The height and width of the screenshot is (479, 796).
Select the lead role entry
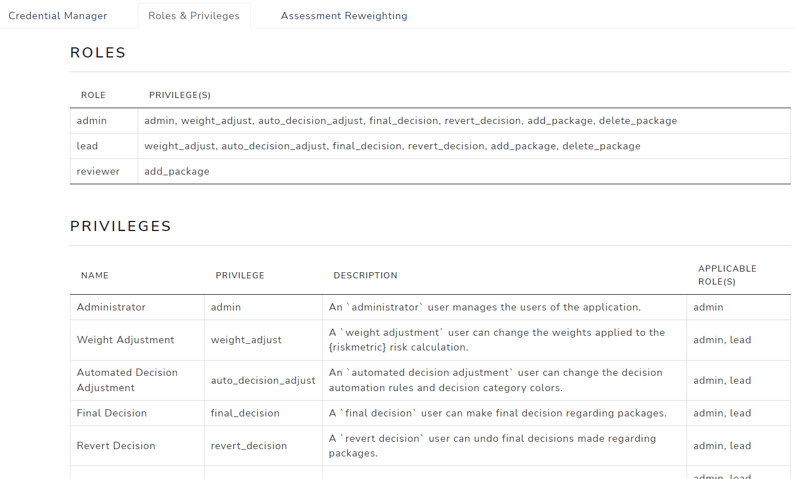pyautogui.click(x=87, y=145)
